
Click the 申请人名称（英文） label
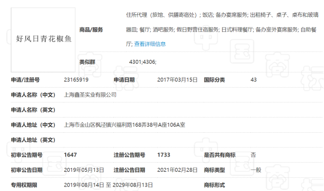[x=33, y=110]
